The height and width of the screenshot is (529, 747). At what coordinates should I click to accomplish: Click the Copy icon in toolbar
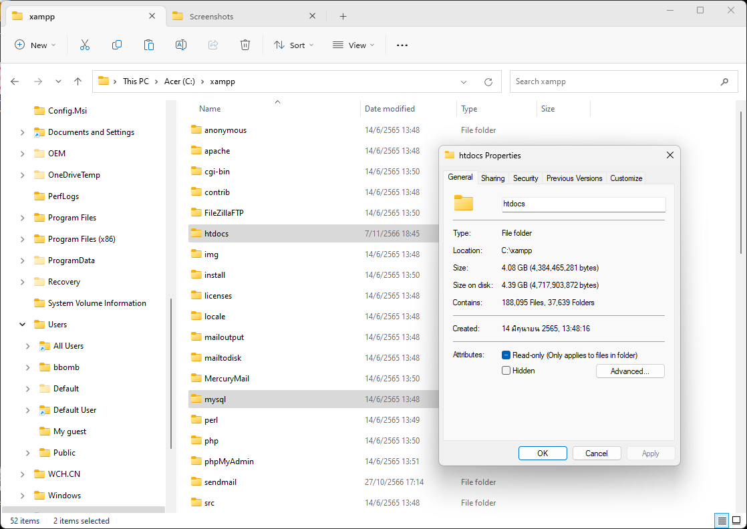117,45
